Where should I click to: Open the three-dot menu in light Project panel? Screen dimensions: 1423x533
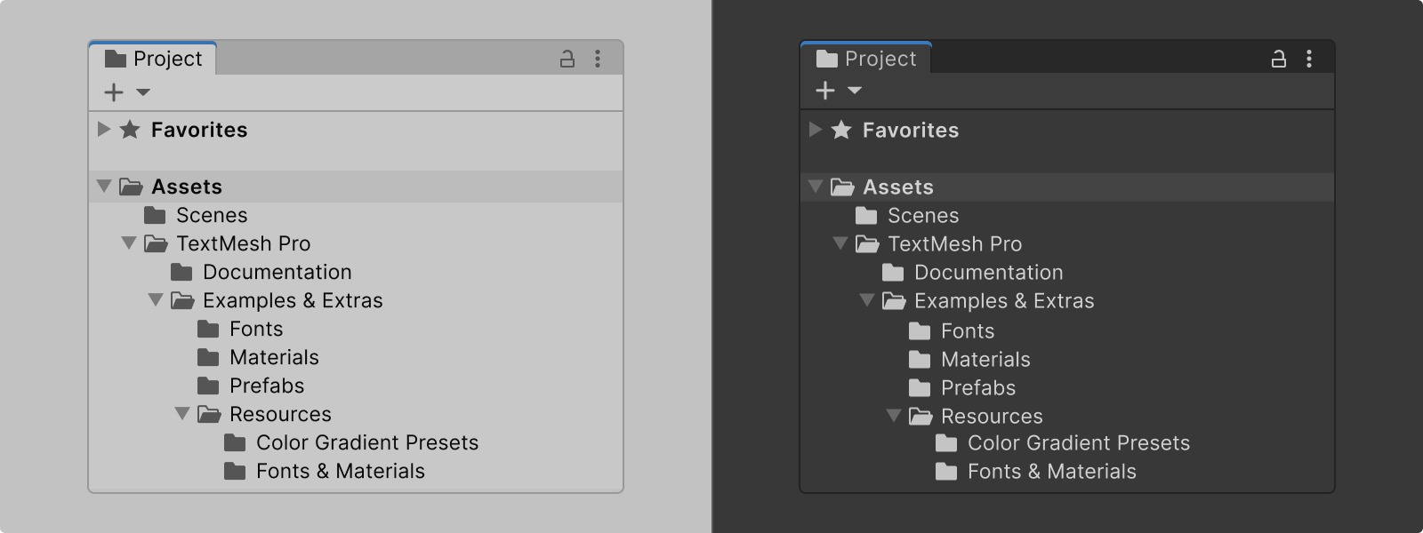598,59
